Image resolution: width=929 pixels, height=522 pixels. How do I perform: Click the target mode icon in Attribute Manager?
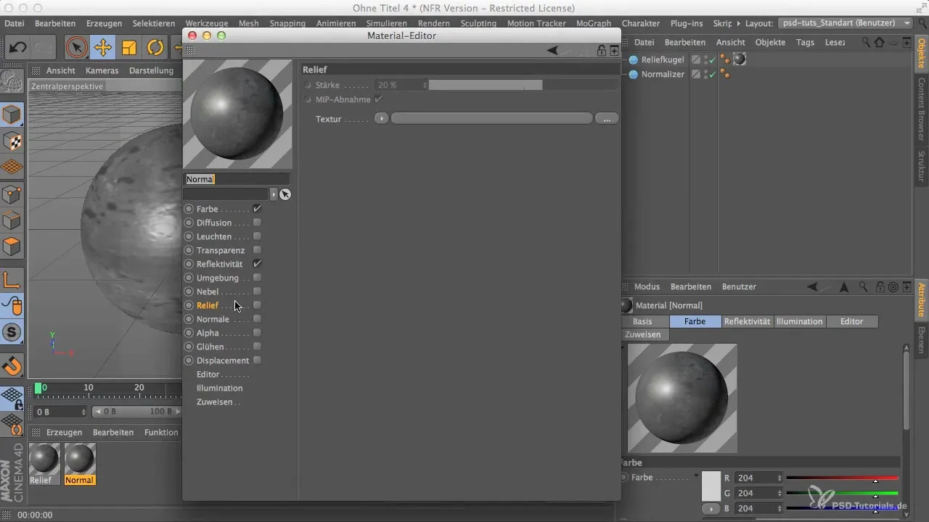[x=893, y=286]
